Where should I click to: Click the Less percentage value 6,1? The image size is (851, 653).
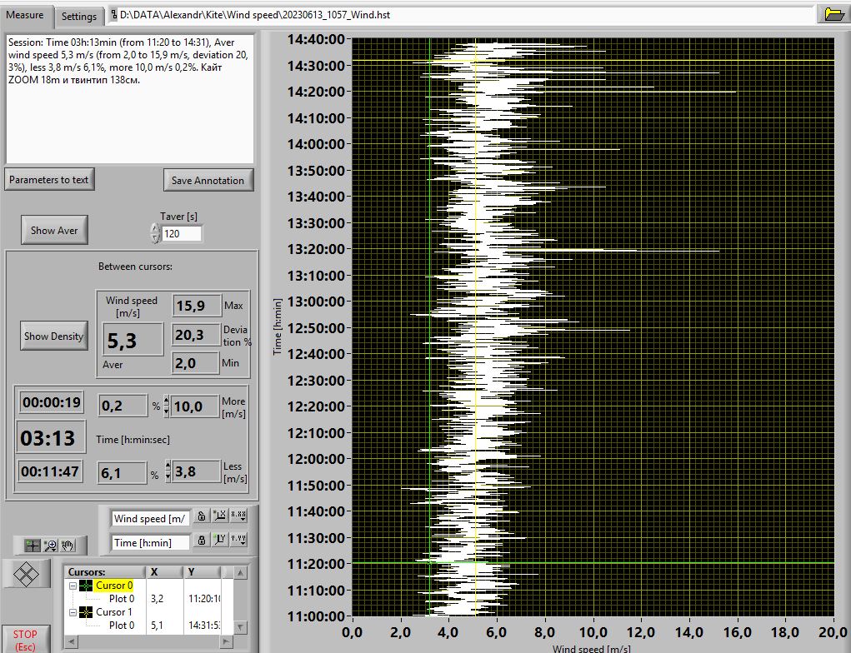click(x=123, y=472)
